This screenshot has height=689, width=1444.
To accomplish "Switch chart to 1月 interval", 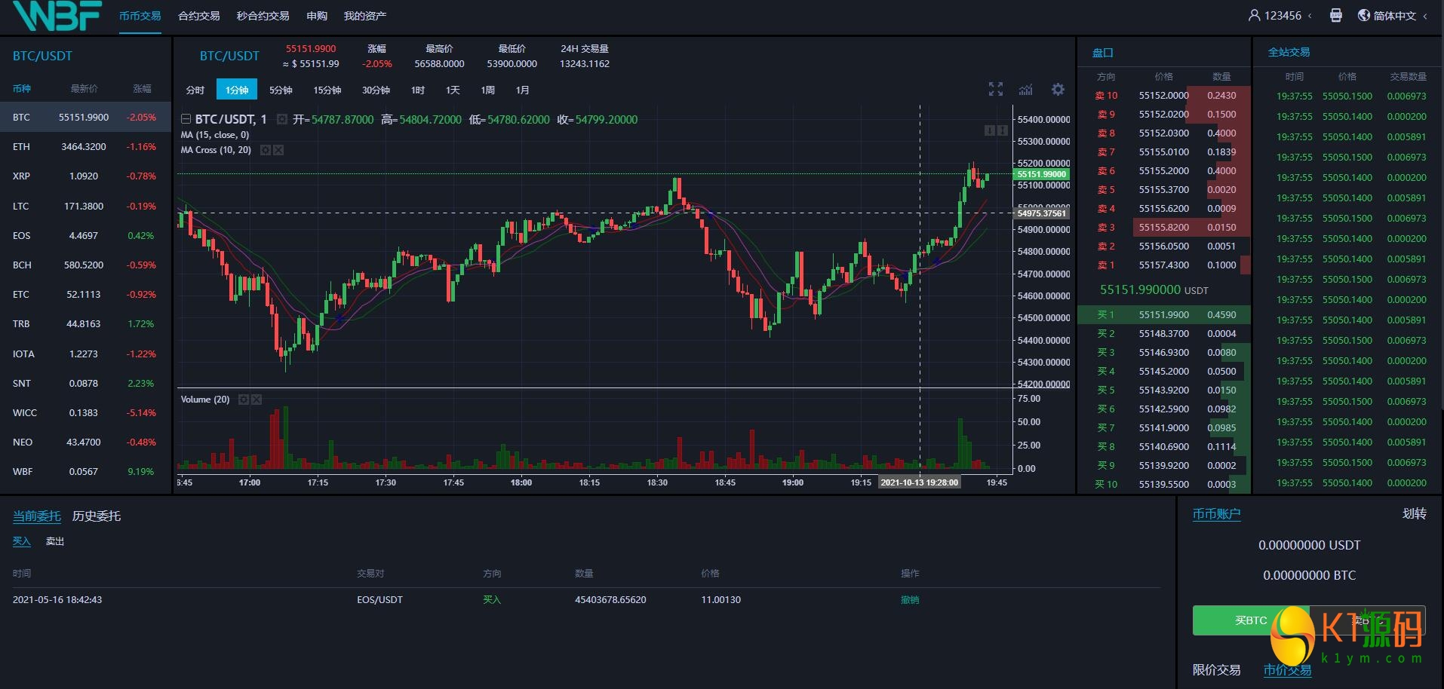I will (523, 90).
